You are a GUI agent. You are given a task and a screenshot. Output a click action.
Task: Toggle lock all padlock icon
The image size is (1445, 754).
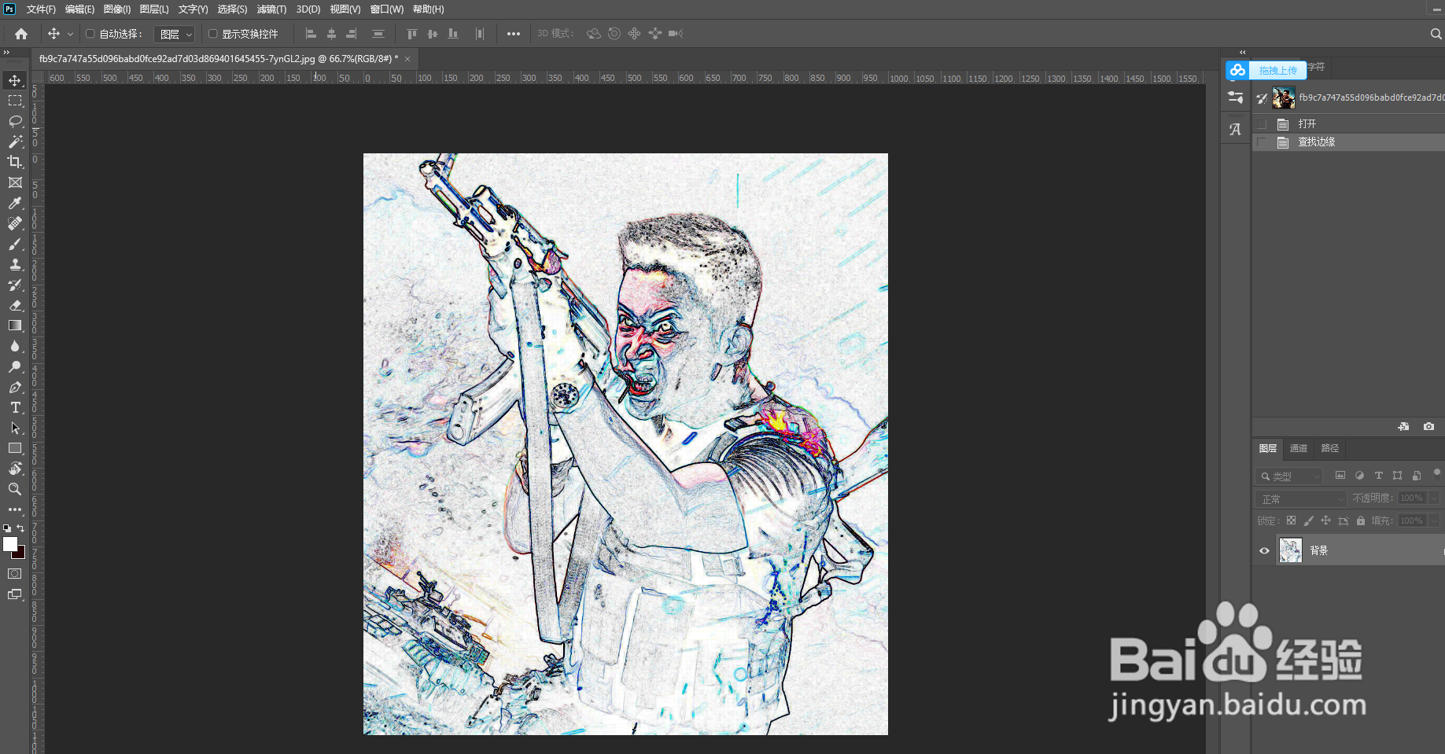(x=1360, y=520)
